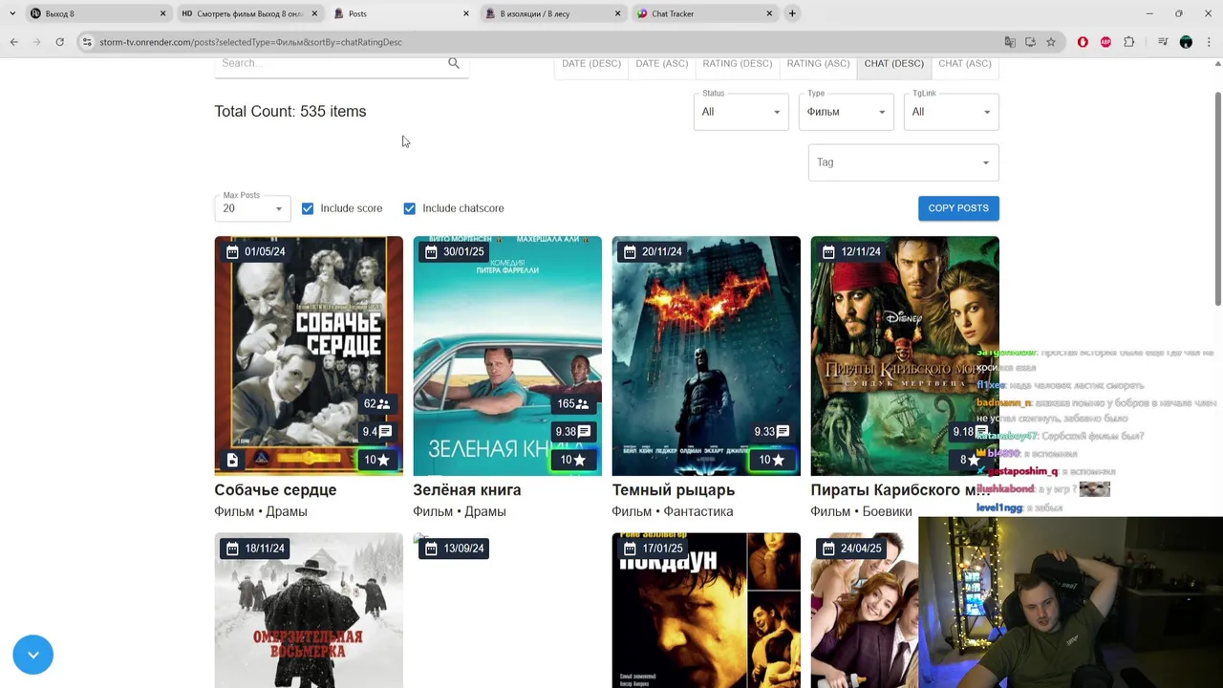Click the search magnifier icon

(x=454, y=63)
